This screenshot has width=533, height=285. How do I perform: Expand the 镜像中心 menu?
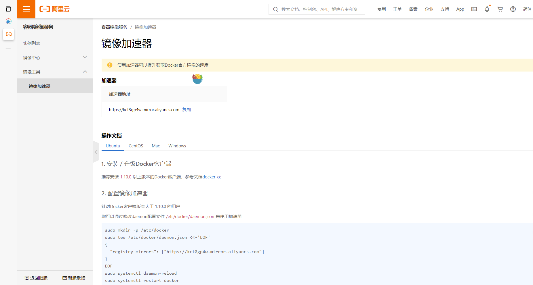[x=55, y=57]
